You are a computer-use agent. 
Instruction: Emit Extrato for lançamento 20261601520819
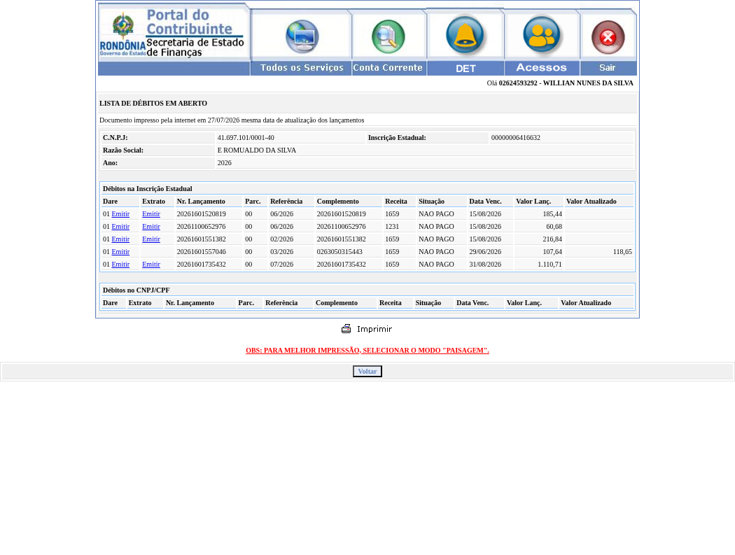click(x=151, y=213)
